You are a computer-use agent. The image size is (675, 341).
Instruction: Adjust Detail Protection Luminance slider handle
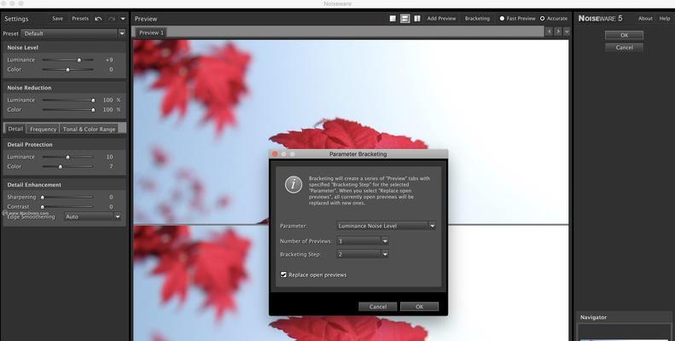(x=67, y=157)
